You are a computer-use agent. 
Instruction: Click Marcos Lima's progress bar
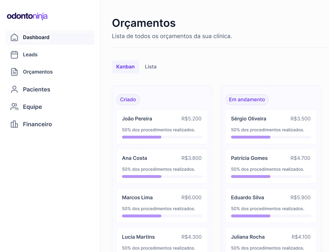162,216
